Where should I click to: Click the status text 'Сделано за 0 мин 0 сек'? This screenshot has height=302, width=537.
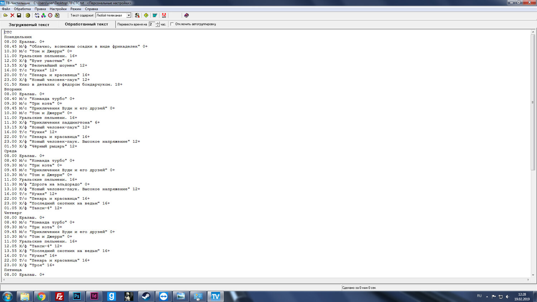point(359,288)
